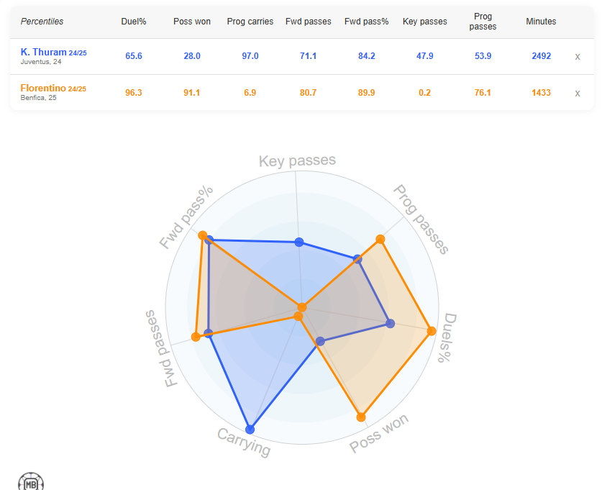Click Florentino's orange Prog passes point
This screenshot has width=602, height=490.
[380, 240]
